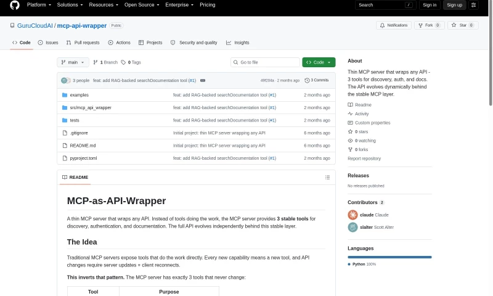Open the Platform dropdown menu

(x=39, y=5)
